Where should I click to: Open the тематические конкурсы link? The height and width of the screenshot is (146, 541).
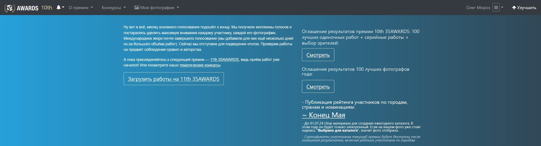click(x=200, y=65)
